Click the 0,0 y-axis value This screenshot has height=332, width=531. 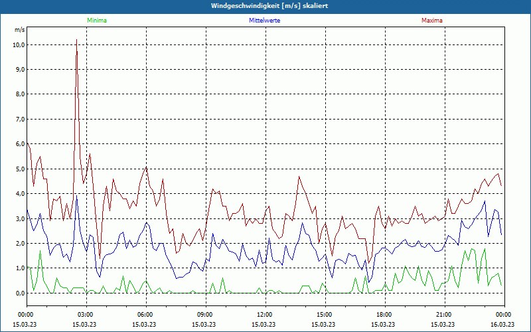(x=20, y=293)
